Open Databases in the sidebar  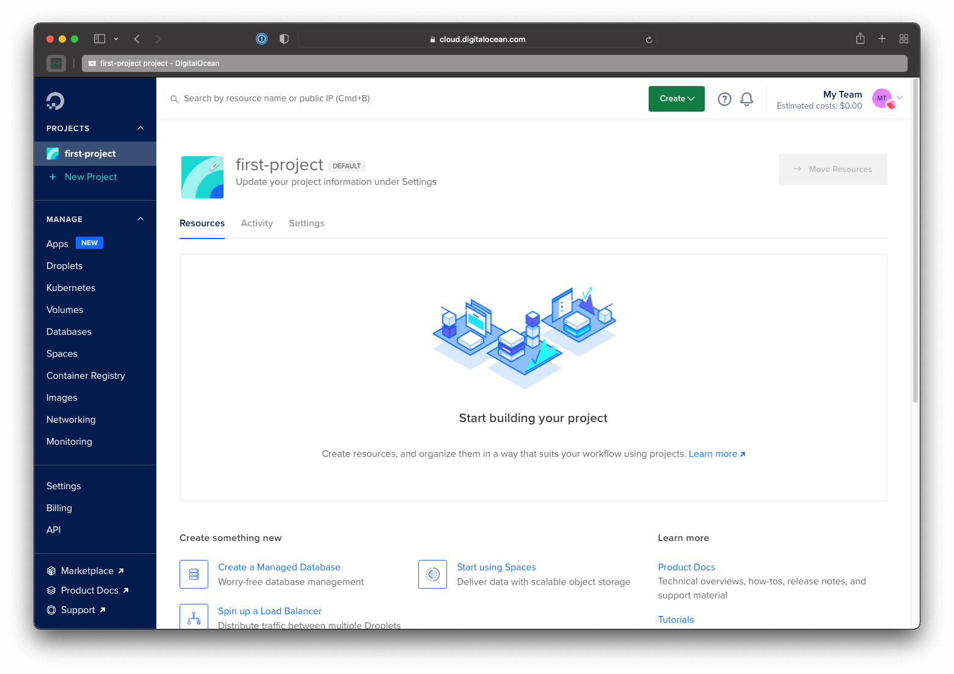coord(69,332)
